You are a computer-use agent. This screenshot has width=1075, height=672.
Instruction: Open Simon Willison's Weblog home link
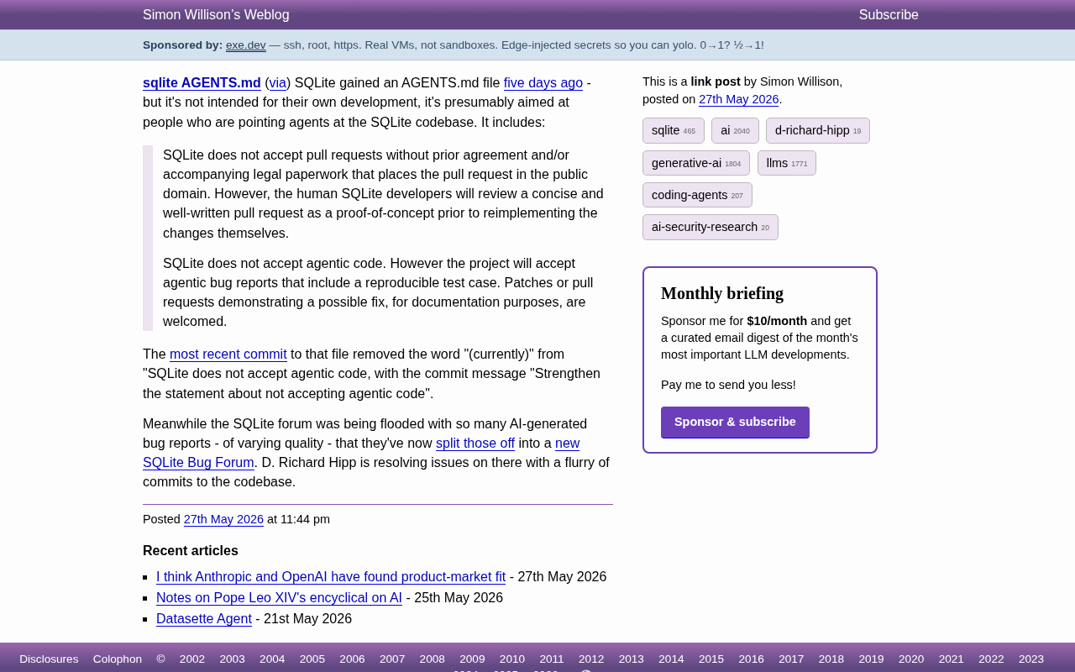pyautogui.click(x=216, y=15)
